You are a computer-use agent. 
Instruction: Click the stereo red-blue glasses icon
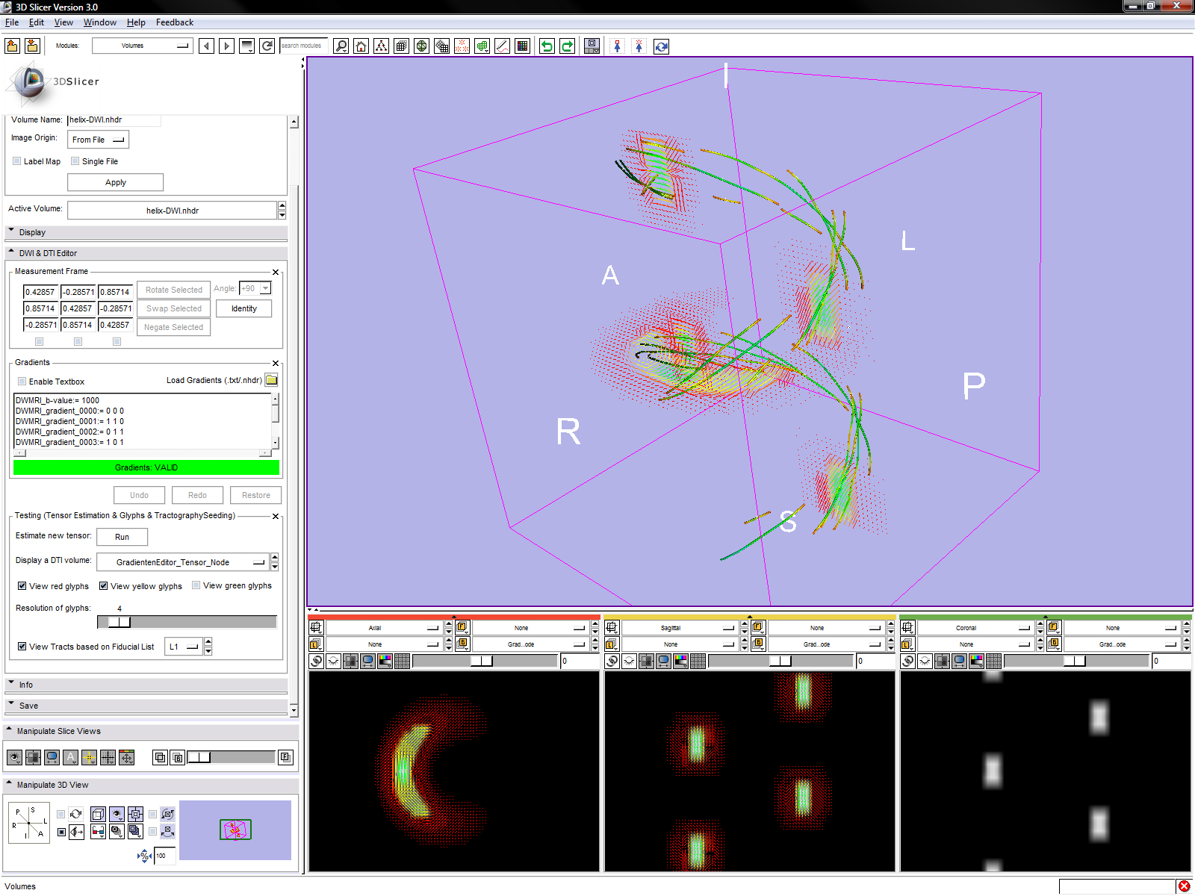coord(99,831)
